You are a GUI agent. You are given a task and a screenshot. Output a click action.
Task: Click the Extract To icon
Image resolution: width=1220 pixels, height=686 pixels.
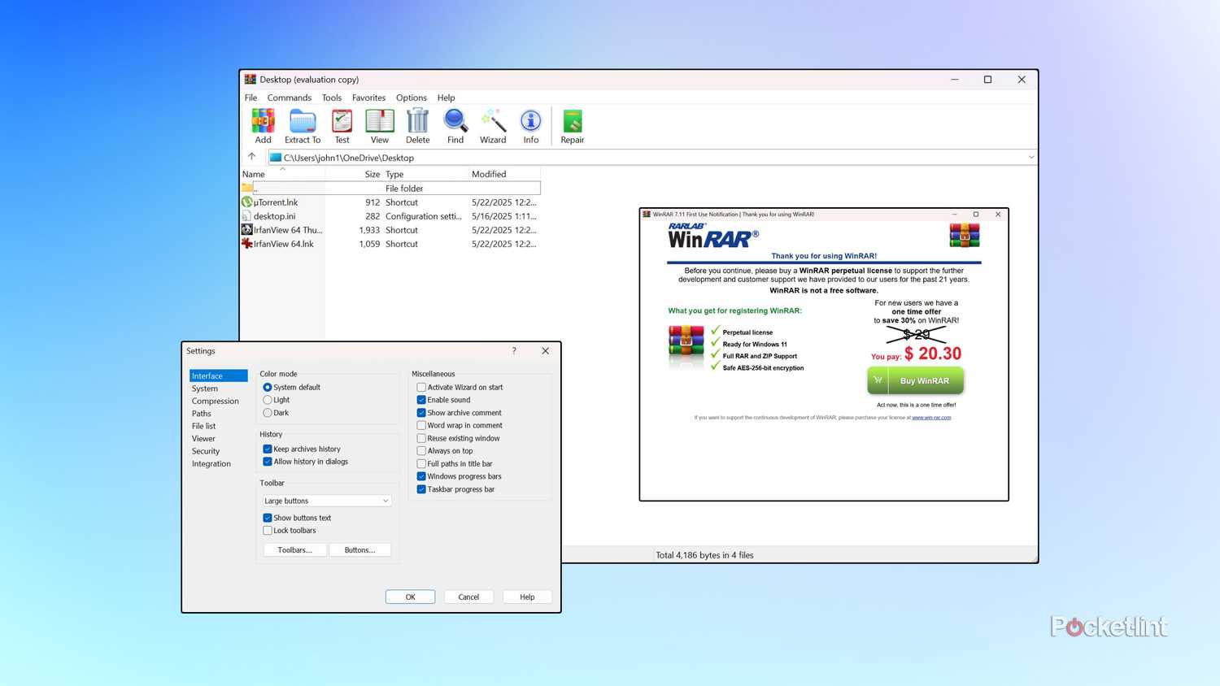302,124
